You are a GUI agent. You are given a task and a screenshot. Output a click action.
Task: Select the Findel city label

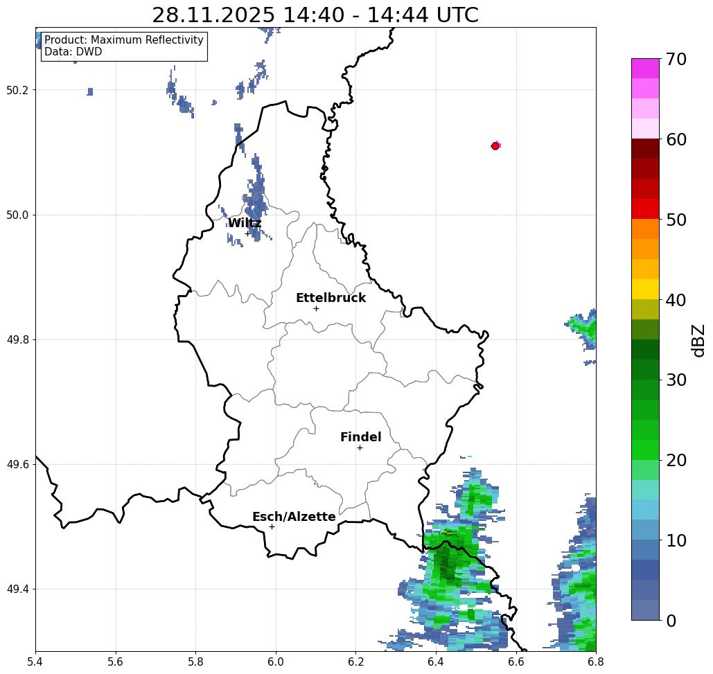pos(360,437)
